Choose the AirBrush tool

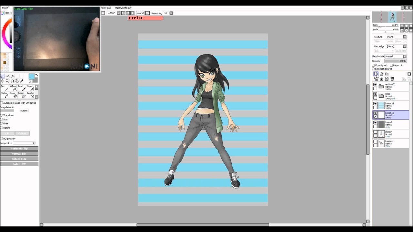(x=13, y=88)
